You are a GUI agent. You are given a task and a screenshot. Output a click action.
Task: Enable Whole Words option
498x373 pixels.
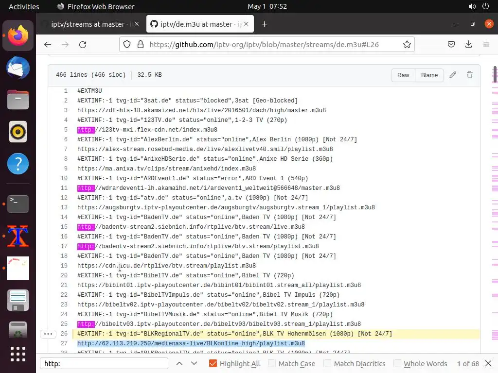click(x=397, y=363)
